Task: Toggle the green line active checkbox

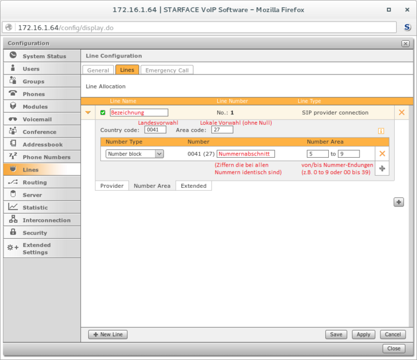Action: coord(103,113)
